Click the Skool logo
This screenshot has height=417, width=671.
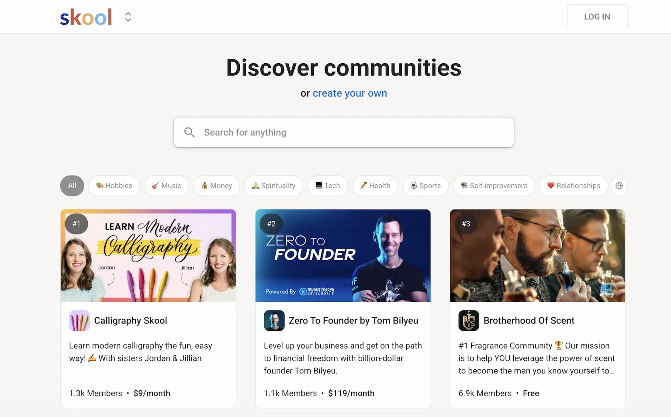click(86, 17)
